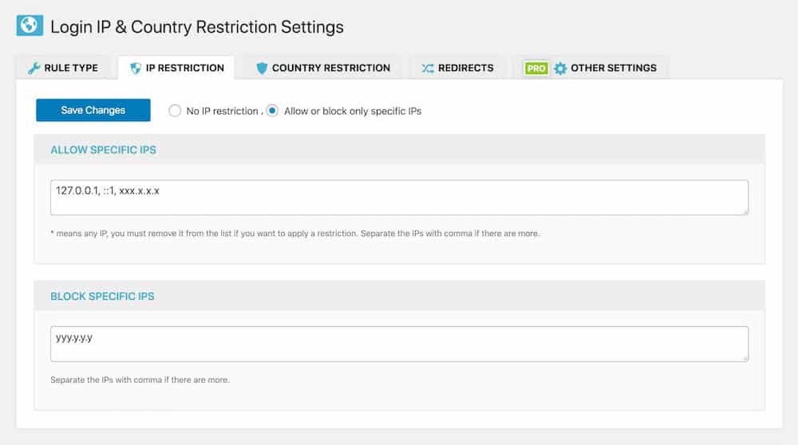The image size is (798, 445).
Task: Go to the OTHER SETTINGS tab
Action: [591, 68]
